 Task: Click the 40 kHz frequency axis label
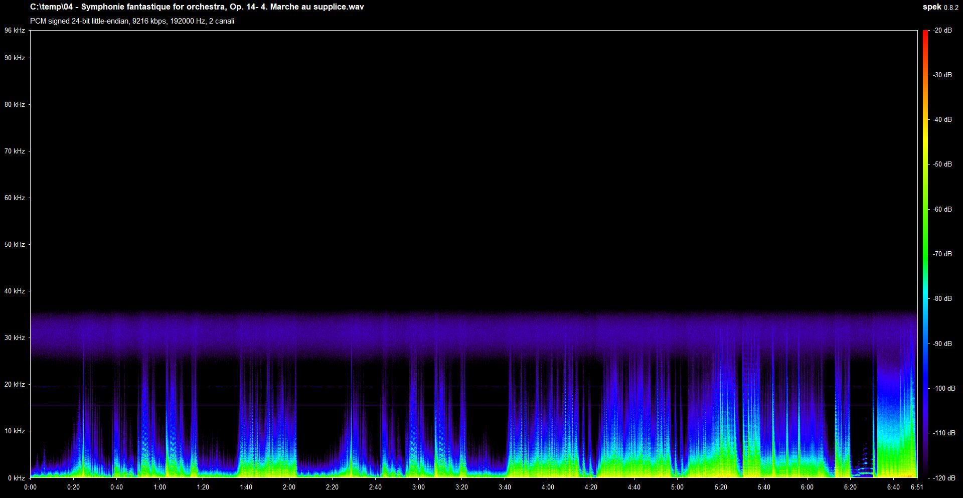(x=15, y=291)
